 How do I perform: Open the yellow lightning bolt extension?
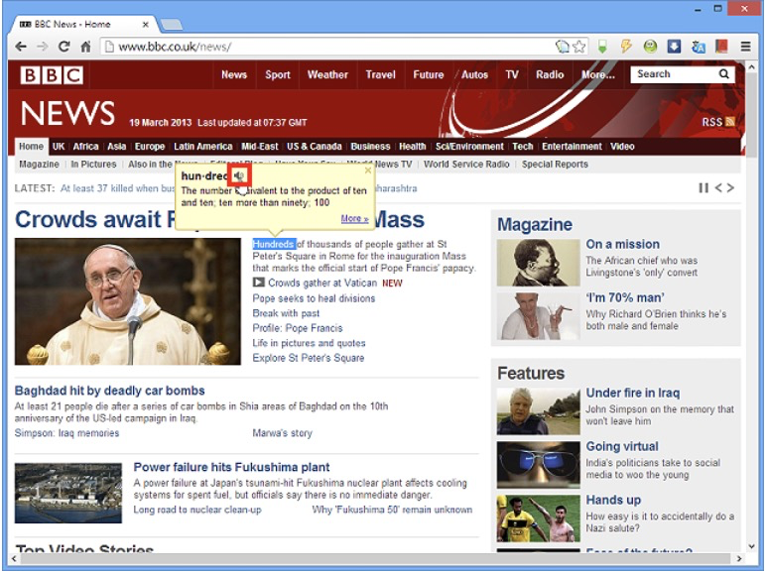(x=626, y=47)
